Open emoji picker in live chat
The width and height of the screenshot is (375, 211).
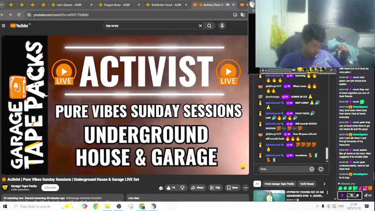point(312,169)
